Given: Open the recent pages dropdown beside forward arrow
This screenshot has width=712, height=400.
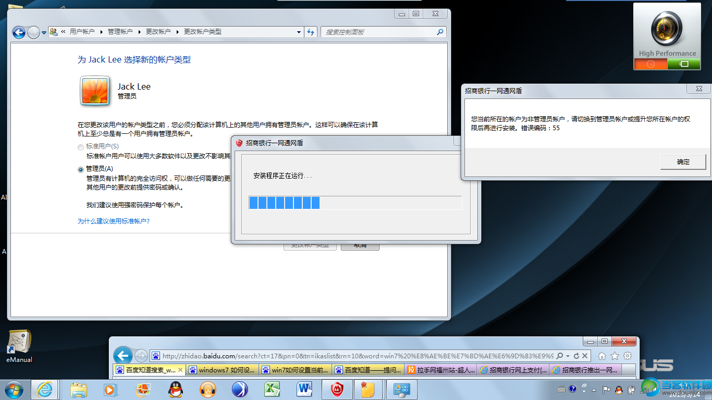Looking at the screenshot, I should pos(44,32).
